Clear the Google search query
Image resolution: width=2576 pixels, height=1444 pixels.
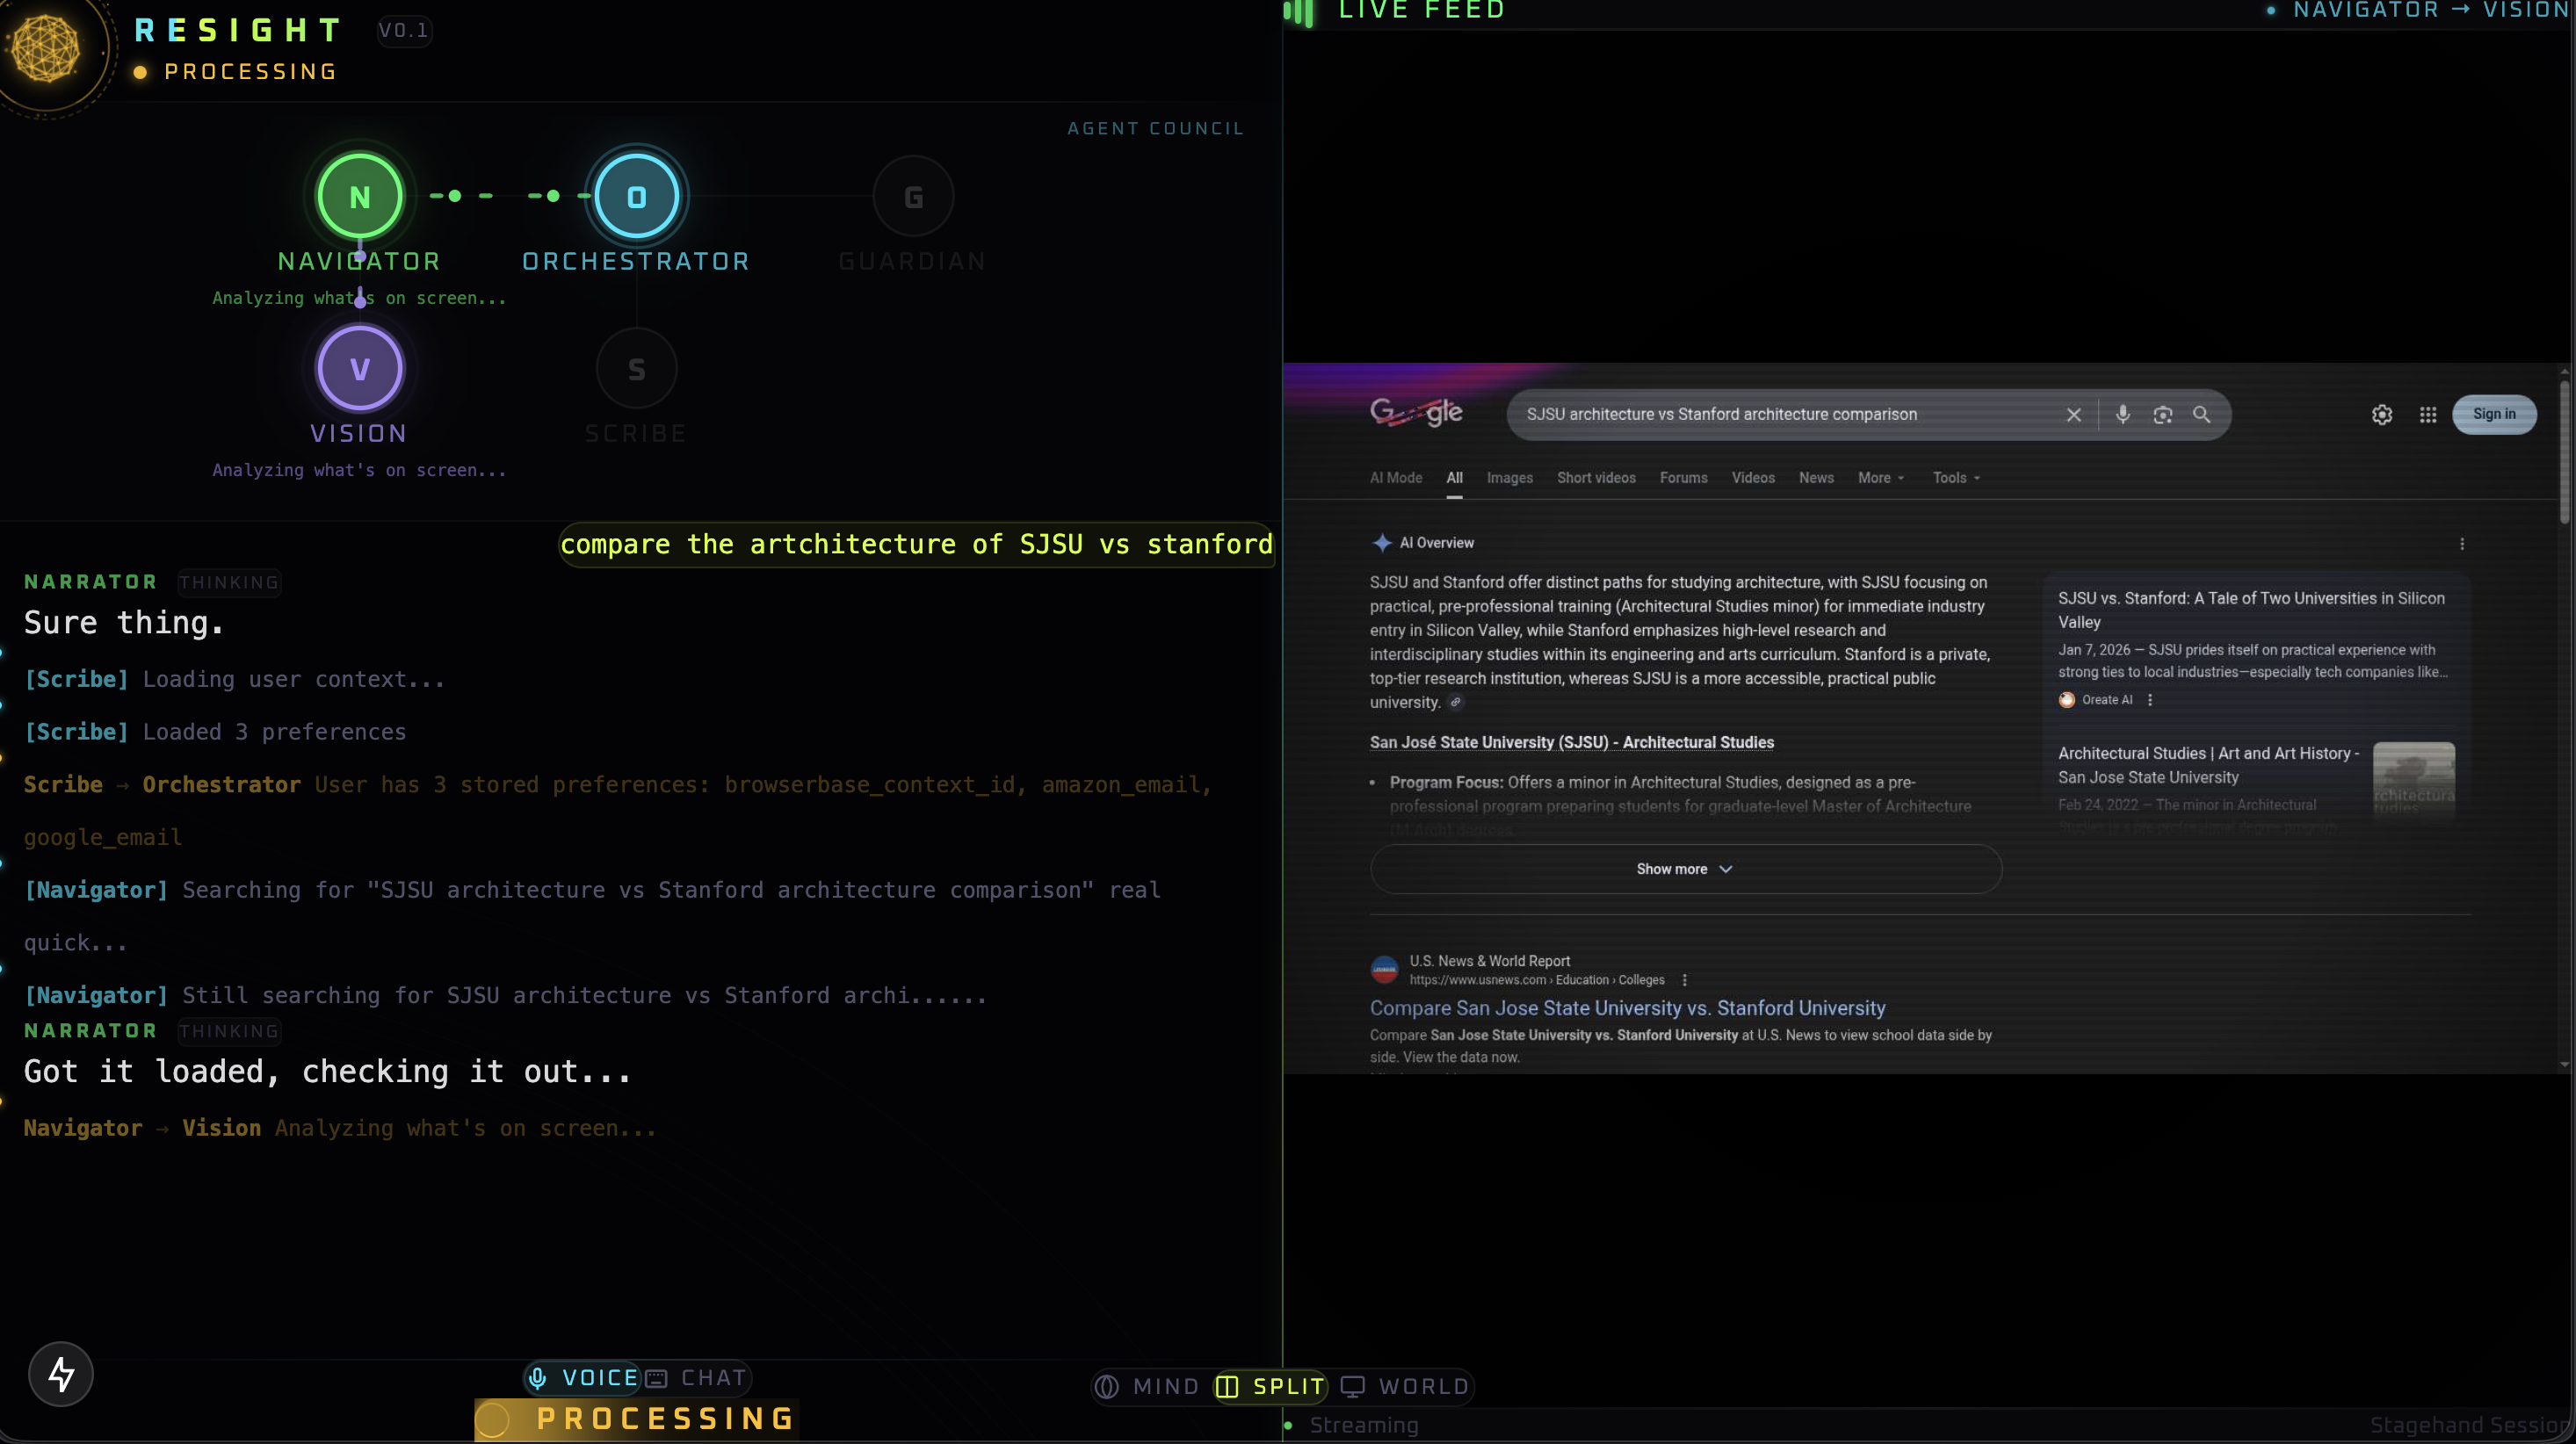[2073, 414]
